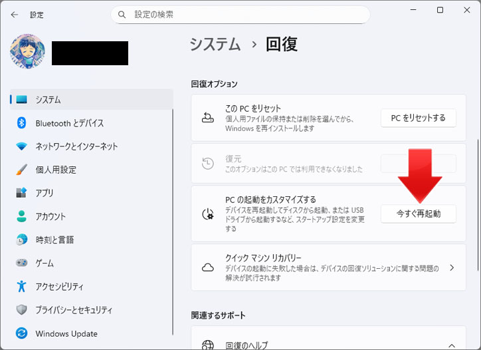Click the back arrow in title bar

pos(15,14)
